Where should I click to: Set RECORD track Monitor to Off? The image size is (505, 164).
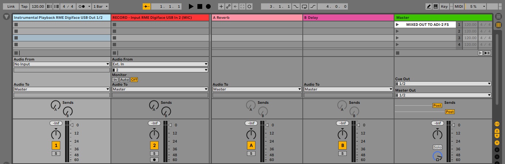(134, 80)
